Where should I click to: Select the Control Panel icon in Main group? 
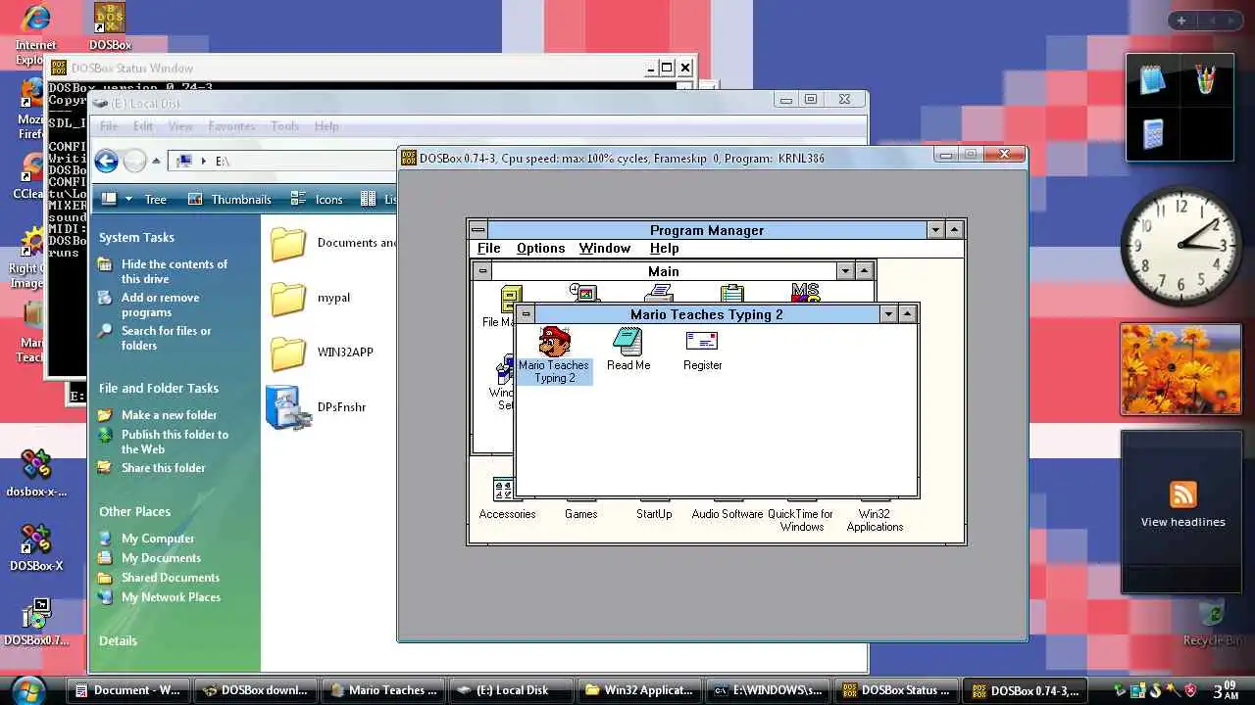(584, 293)
